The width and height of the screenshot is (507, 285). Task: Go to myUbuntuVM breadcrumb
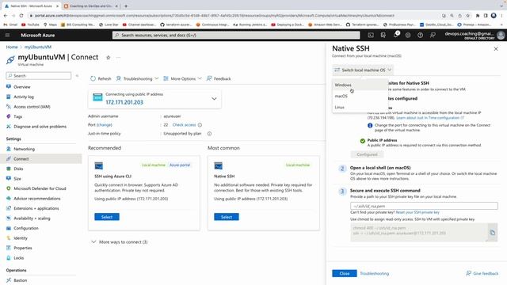(38, 47)
